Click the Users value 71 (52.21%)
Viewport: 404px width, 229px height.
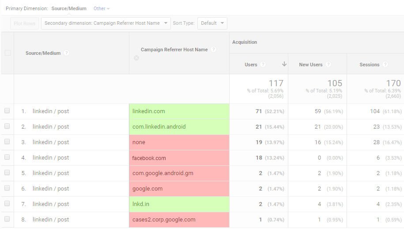click(270, 111)
